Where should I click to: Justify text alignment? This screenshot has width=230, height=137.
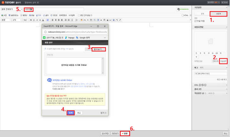tap(62, 20)
